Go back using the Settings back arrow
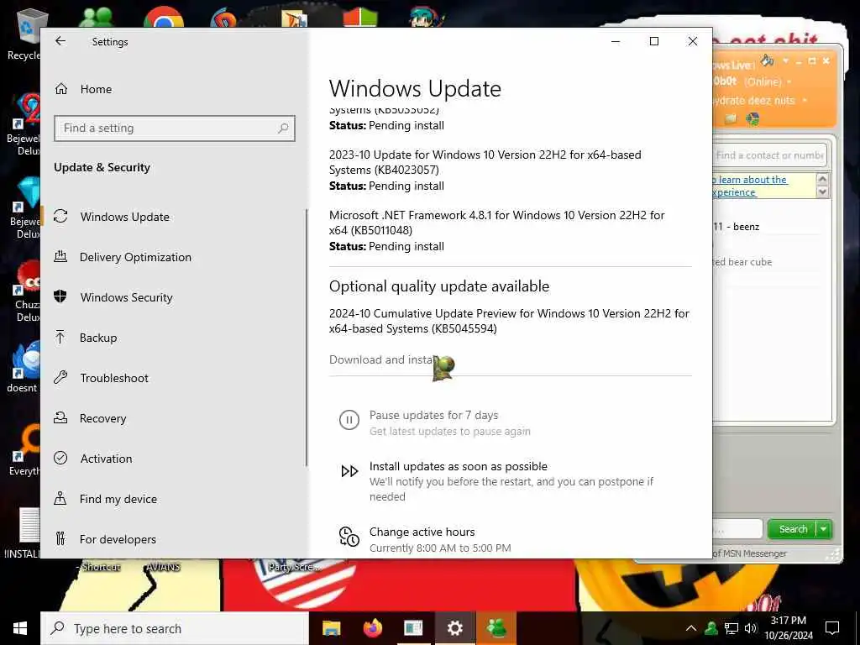This screenshot has height=645, width=860. coord(60,41)
